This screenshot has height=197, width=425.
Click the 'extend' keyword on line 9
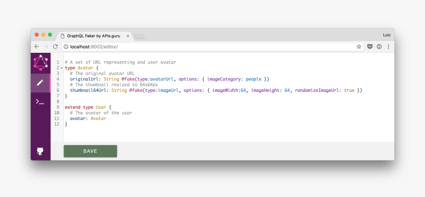(72, 107)
